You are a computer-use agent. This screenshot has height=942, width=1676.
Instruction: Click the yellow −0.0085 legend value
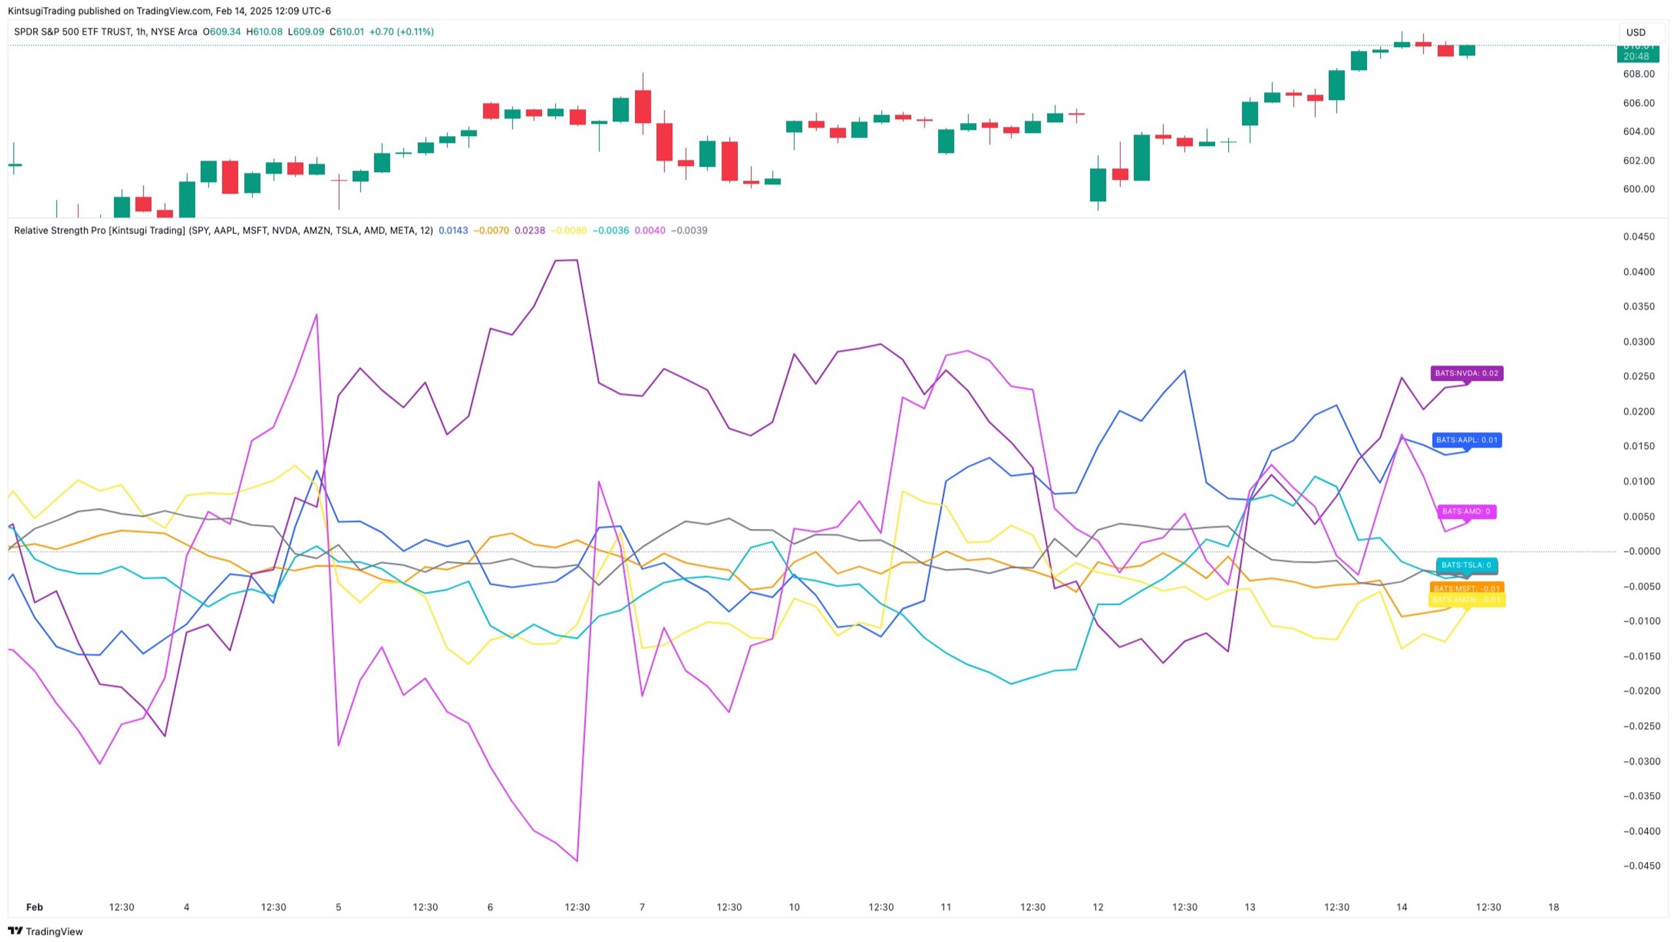[x=568, y=230]
